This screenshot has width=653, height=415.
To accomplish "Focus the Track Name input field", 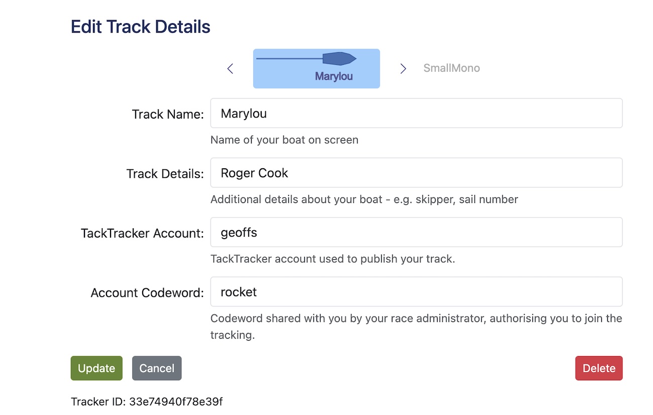I will point(416,114).
